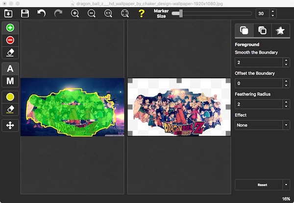Viewport: 294px width, 203px height.
Task: Zoom out with magnifier minus icon
Action: click(x=92, y=14)
